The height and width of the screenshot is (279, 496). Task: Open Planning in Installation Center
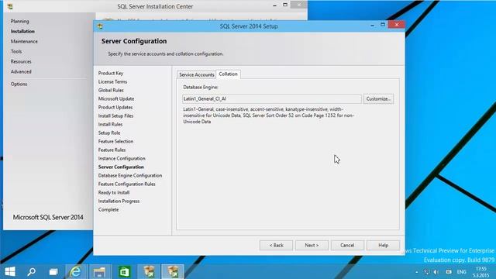[19, 21]
